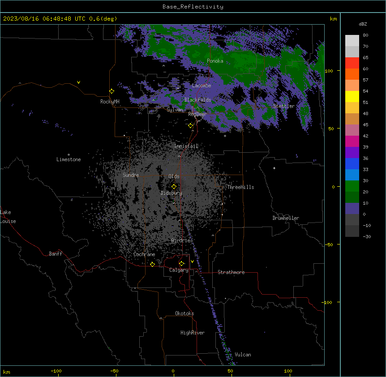Click the white asterisk marker above Limestone
Screen dimensions: 386x377
click(x=69, y=155)
